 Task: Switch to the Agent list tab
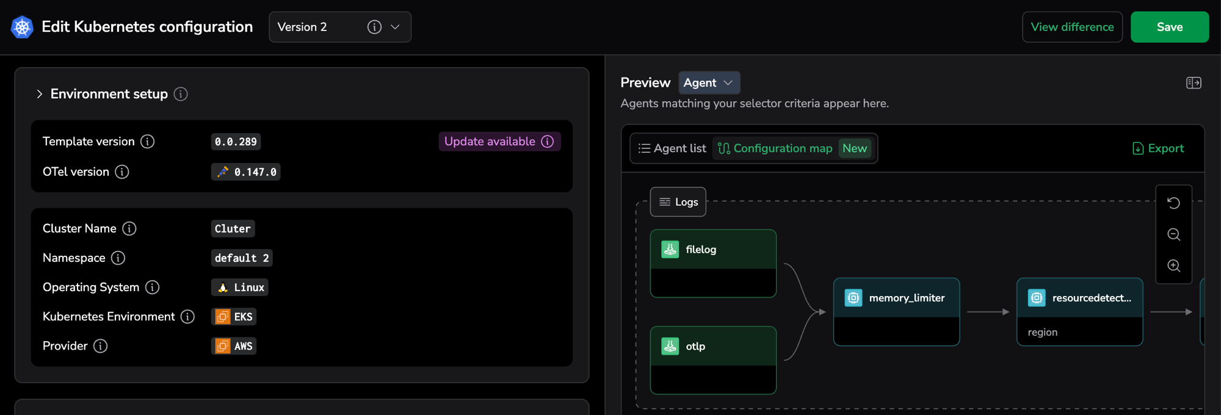click(672, 148)
